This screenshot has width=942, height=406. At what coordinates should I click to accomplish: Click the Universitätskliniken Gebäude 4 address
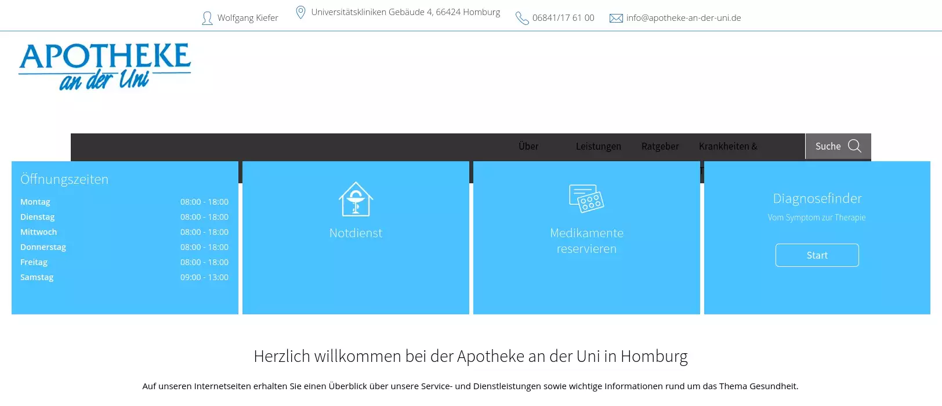[x=405, y=12]
